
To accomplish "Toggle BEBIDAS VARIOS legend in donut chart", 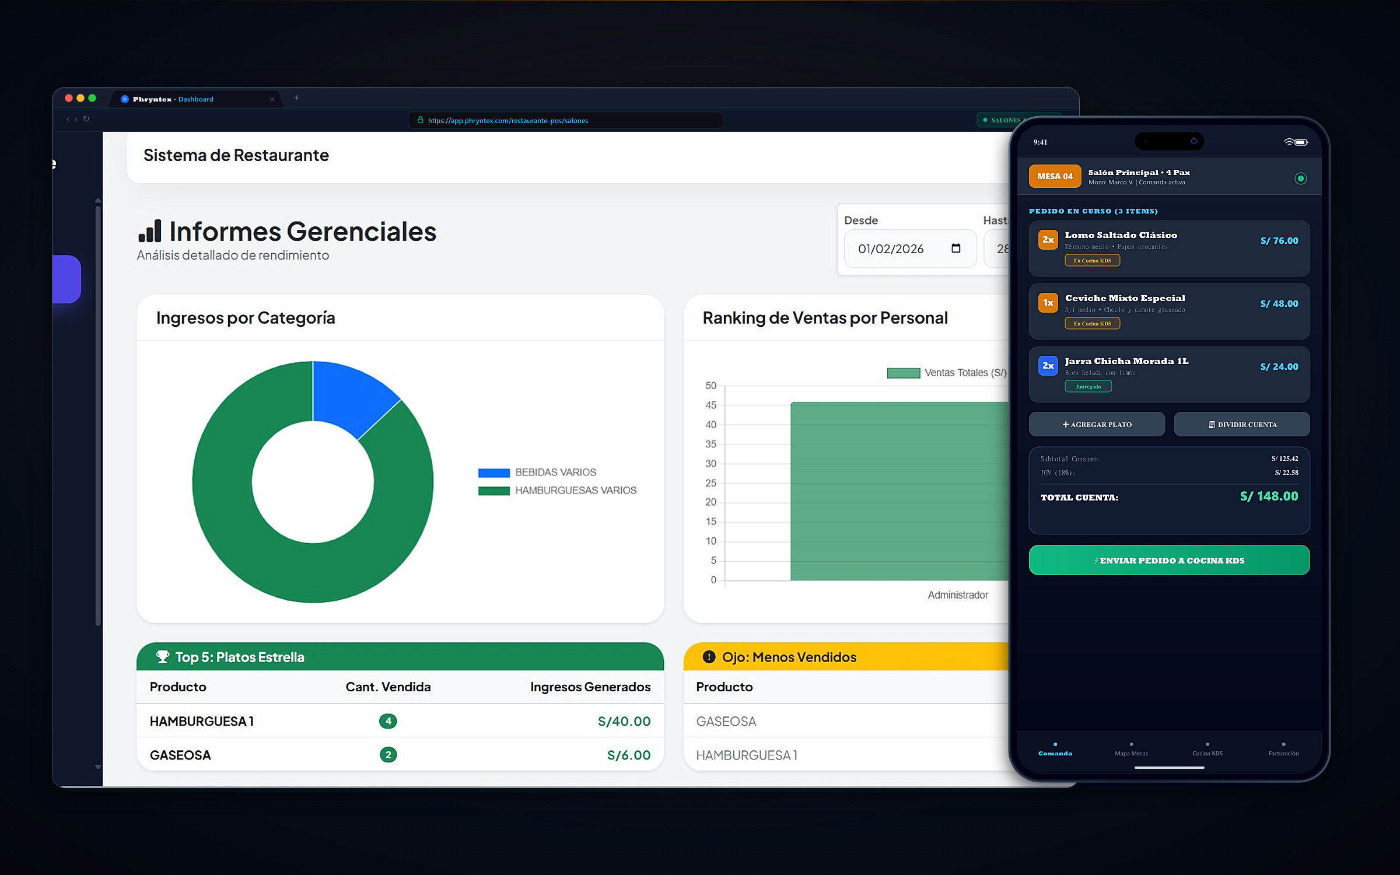I will [537, 473].
